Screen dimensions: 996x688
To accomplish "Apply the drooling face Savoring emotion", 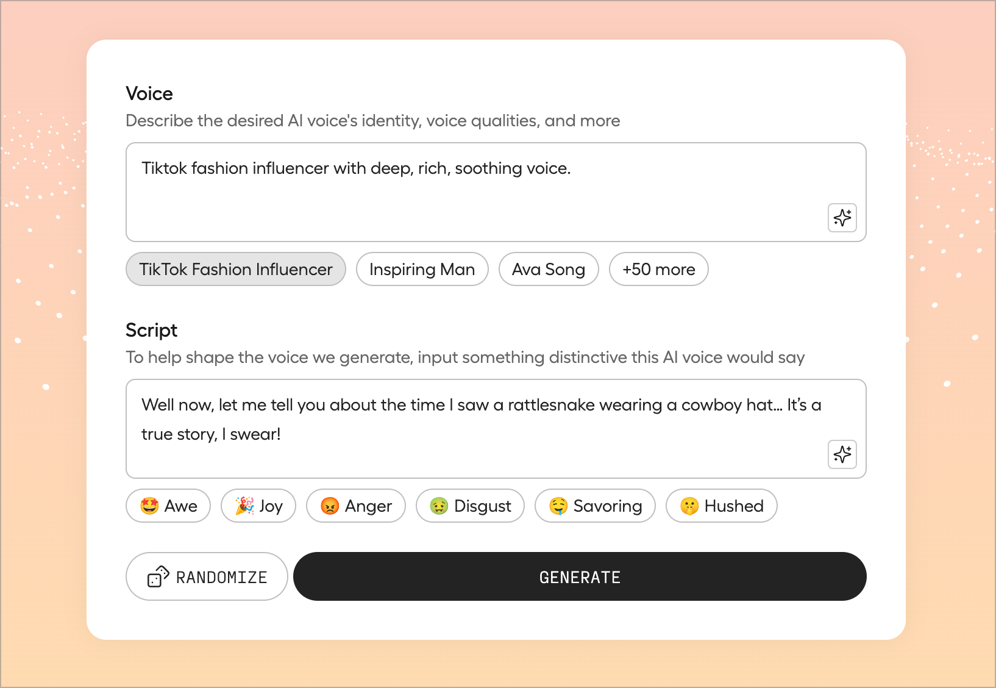I will (595, 506).
